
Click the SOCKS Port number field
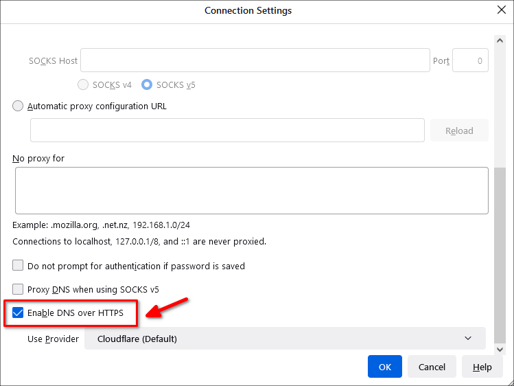(470, 60)
